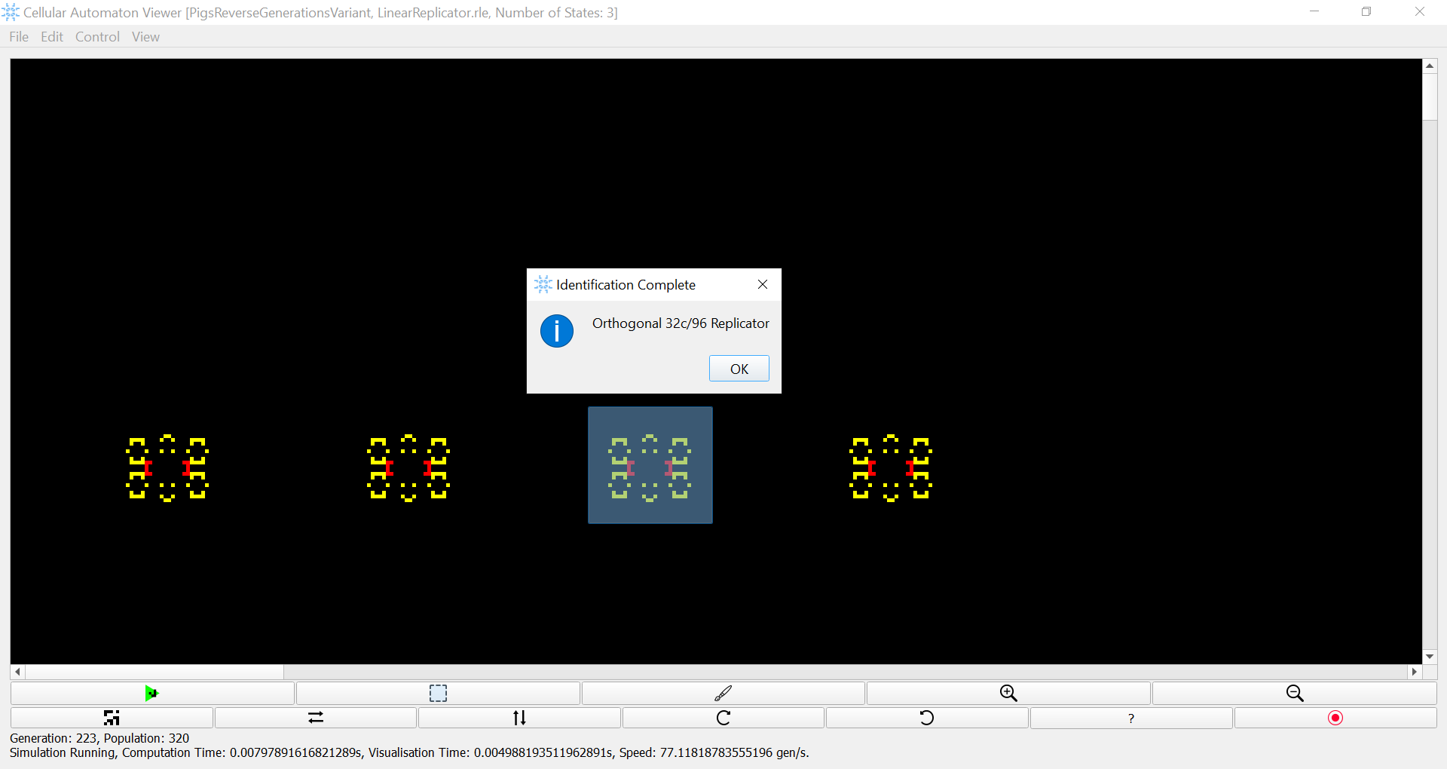The width and height of the screenshot is (1447, 769).
Task: Click the 'Orthogonal 32c/96 Replicator' message text
Action: (681, 323)
